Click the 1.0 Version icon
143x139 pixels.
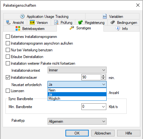click(32, 22)
